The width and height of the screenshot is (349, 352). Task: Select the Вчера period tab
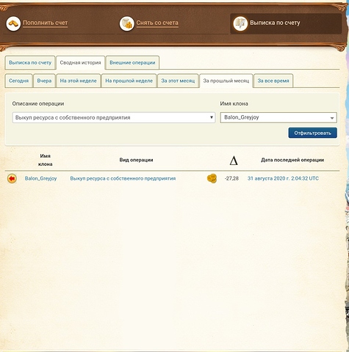(44, 81)
